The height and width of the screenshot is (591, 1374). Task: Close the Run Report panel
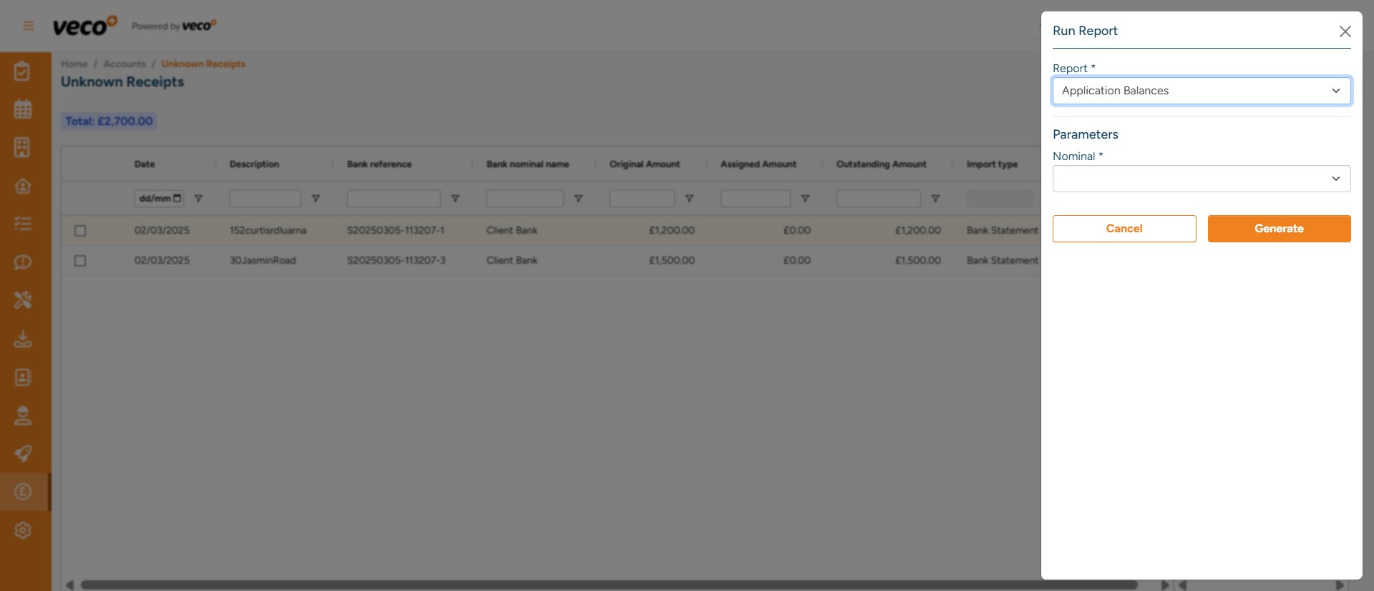(x=1345, y=31)
